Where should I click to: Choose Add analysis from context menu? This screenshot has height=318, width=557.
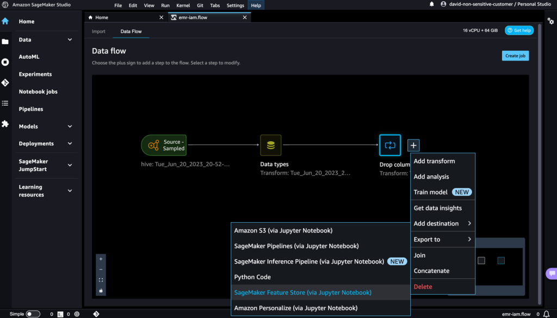click(x=443, y=176)
